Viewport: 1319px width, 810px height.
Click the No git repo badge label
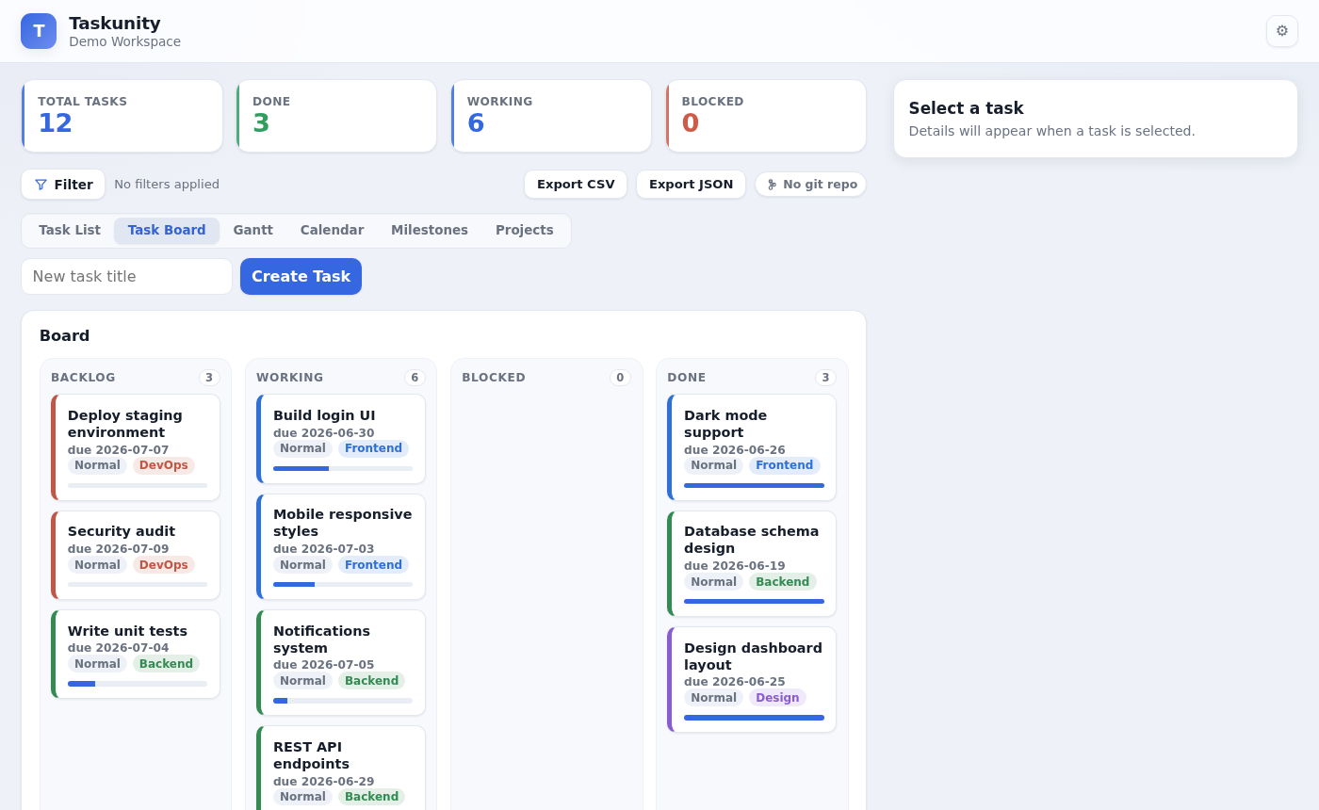click(x=820, y=185)
